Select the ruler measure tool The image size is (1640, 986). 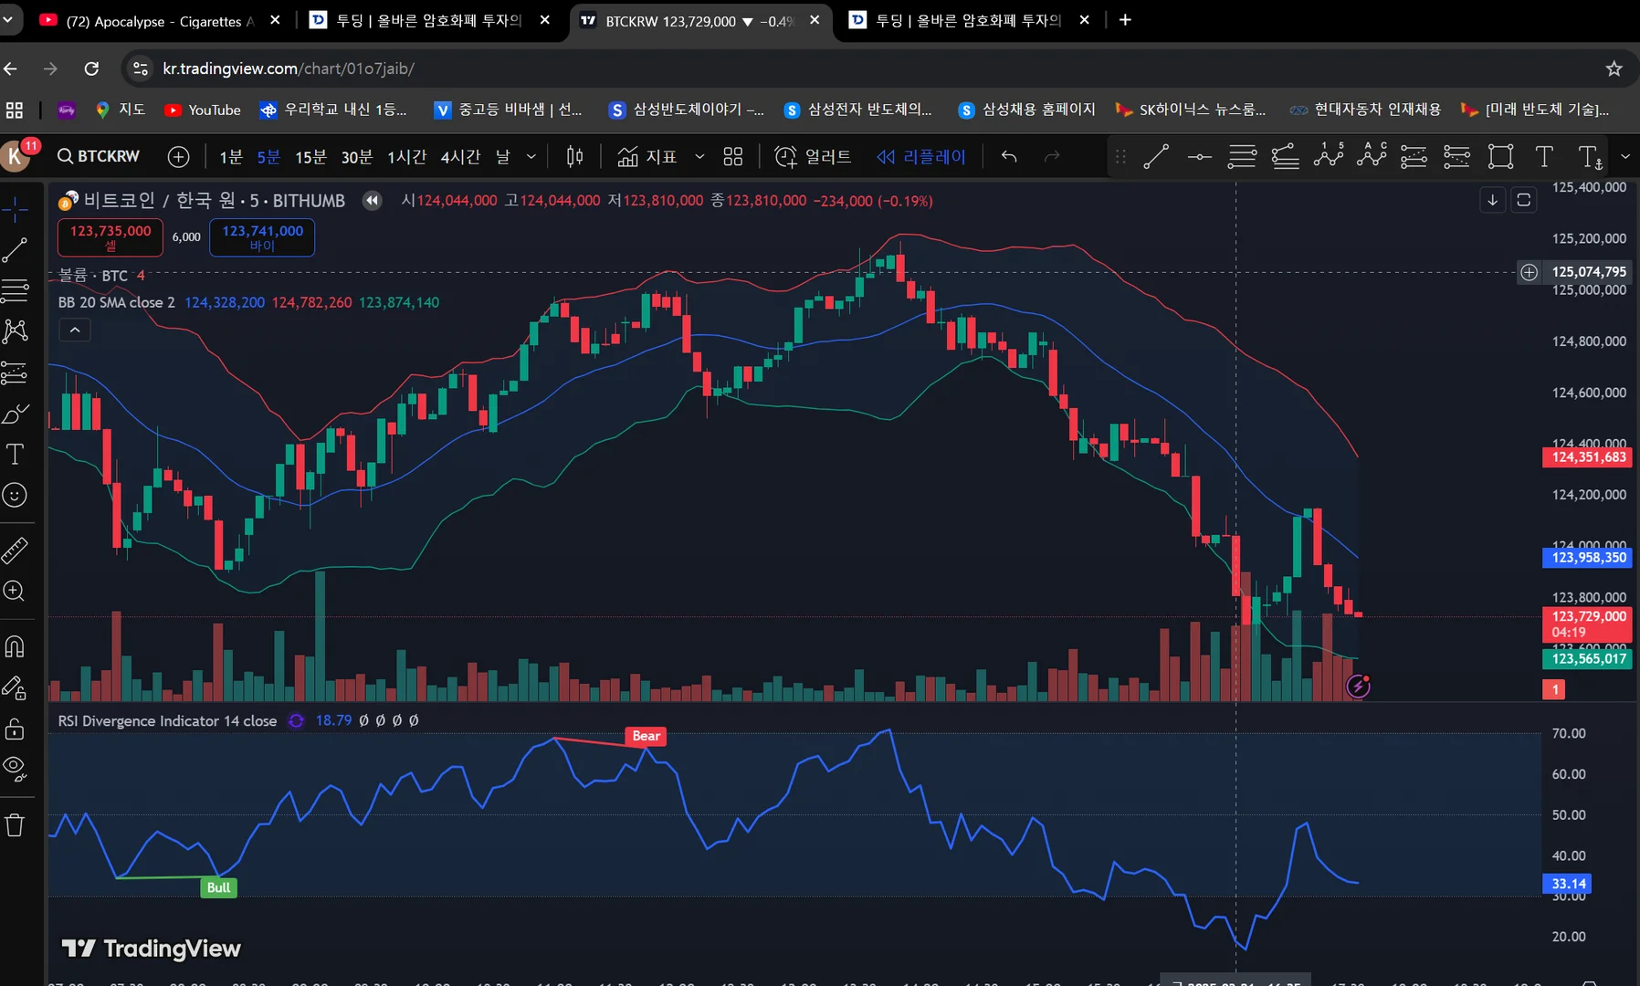[15, 550]
